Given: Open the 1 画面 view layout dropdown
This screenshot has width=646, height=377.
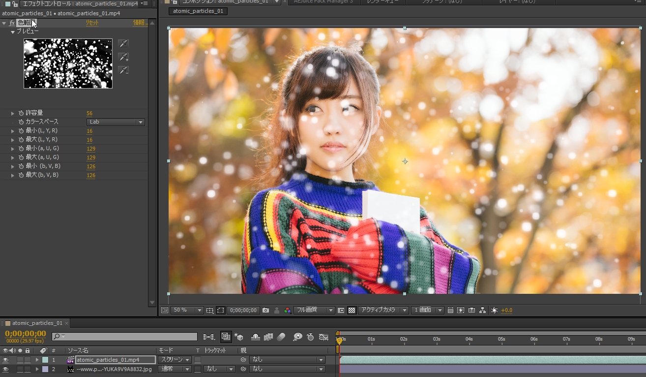Looking at the screenshot, I should click(428, 311).
